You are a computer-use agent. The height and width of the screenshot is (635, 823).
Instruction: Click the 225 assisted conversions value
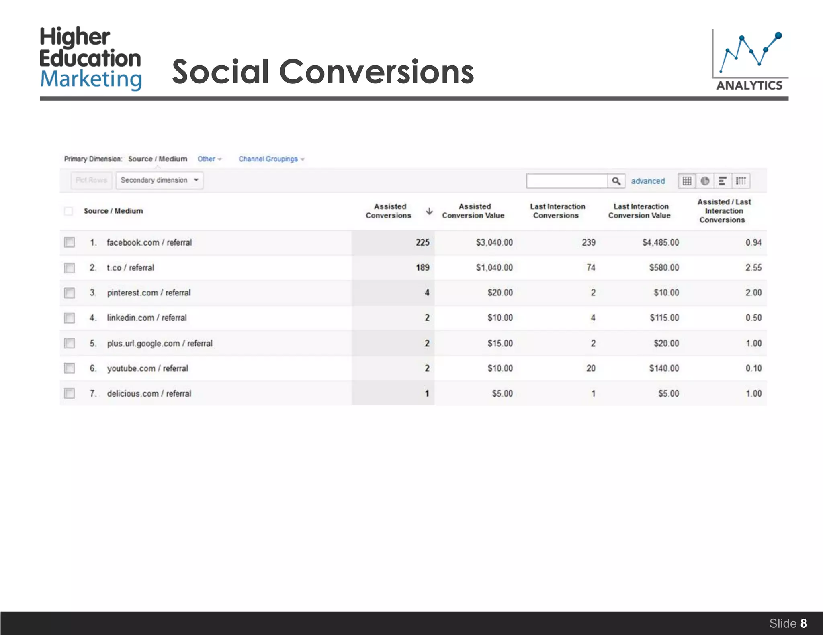coord(423,242)
